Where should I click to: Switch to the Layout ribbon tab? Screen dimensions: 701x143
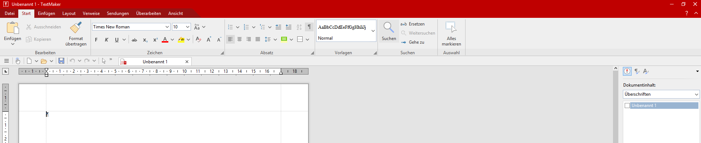69,13
